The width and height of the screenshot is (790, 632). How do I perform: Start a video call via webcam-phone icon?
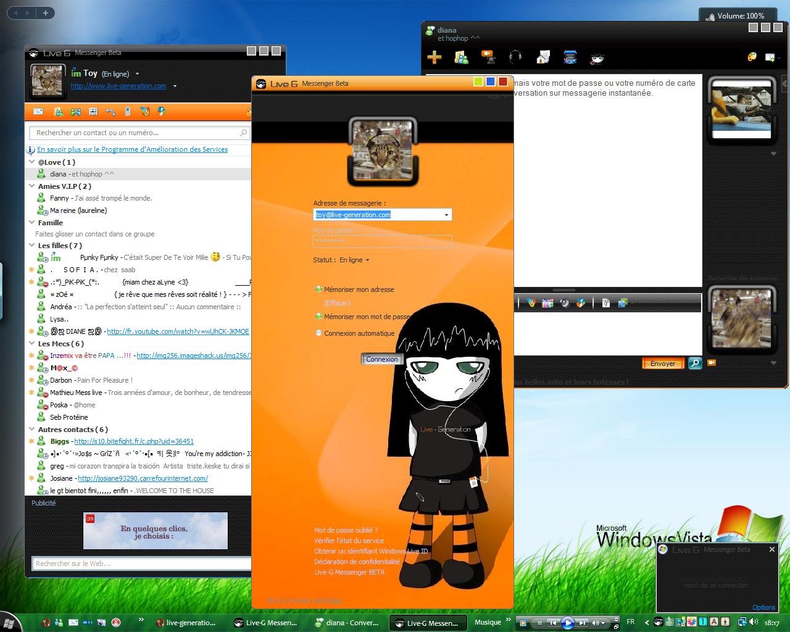coord(488,57)
